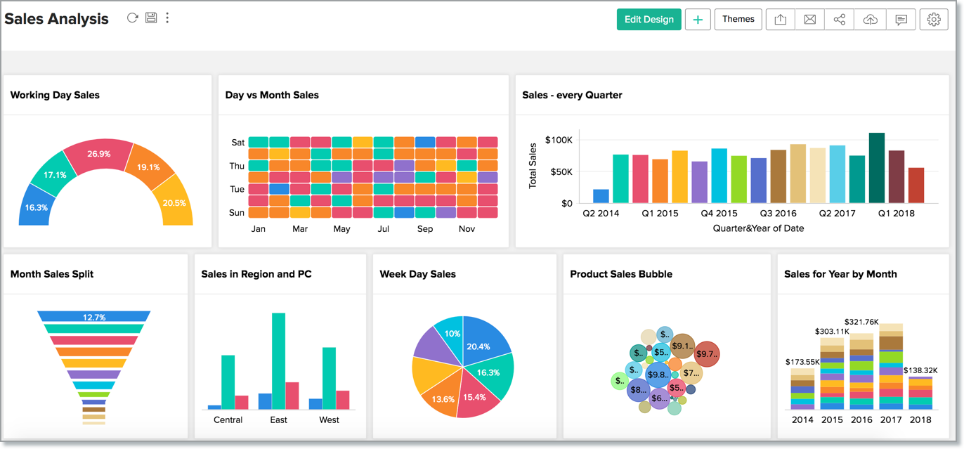Click the East axis label
Screen dimensions: 964x449
pyautogui.click(x=278, y=420)
